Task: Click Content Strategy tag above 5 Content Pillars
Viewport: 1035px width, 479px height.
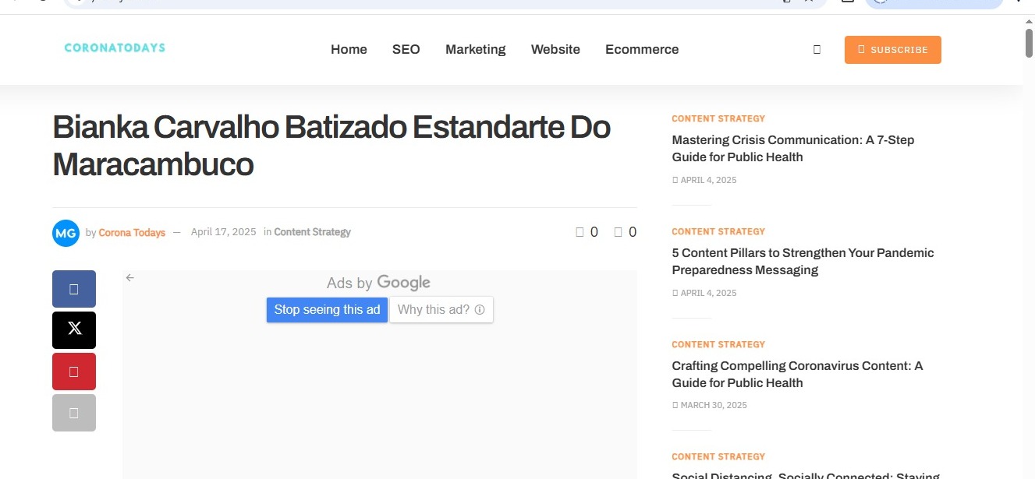Action: pyautogui.click(x=718, y=232)
